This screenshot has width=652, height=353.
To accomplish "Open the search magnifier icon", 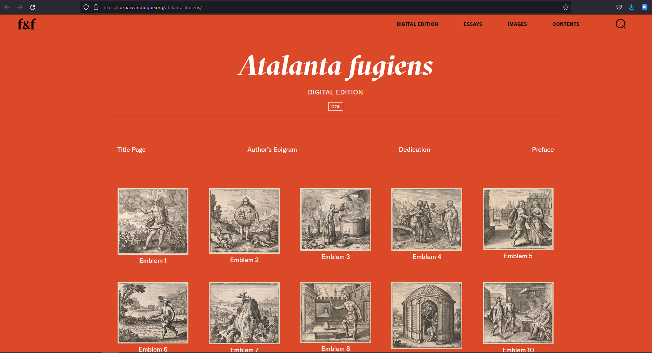I will [620, 24].
